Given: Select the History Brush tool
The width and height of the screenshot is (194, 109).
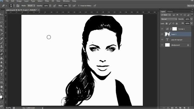Looking at the screenshot, I should (2, 51).
